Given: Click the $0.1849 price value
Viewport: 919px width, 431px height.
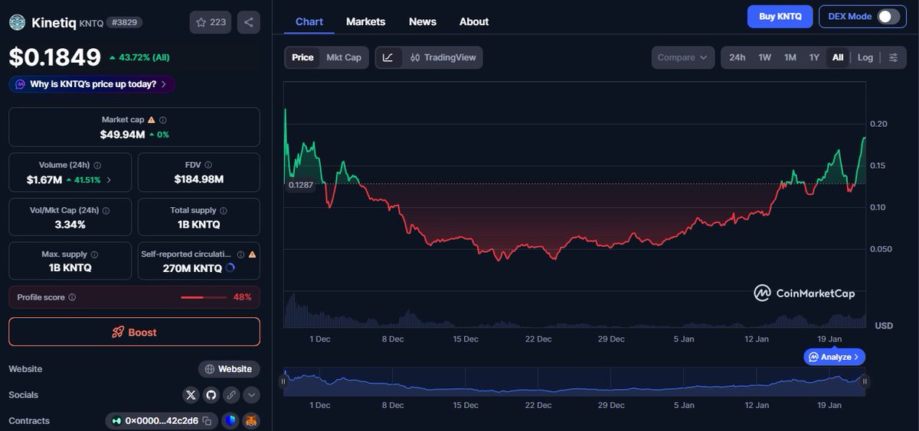Looking at the screenshot, I should [x=55, y=57].
